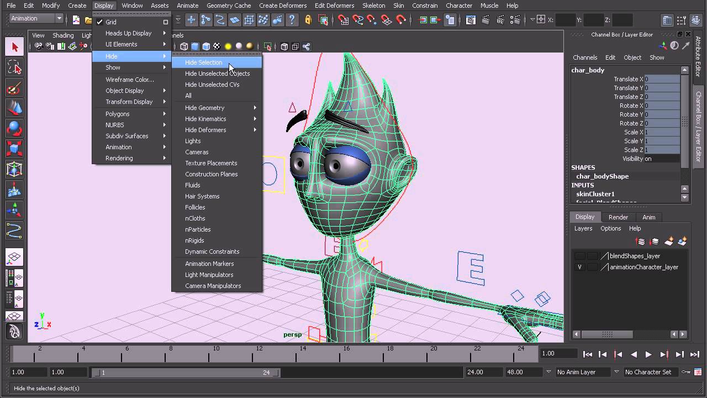707x398 pixels.
Task: Toggle visibility box of blendShapes_layer
Action: click(580, 256)
